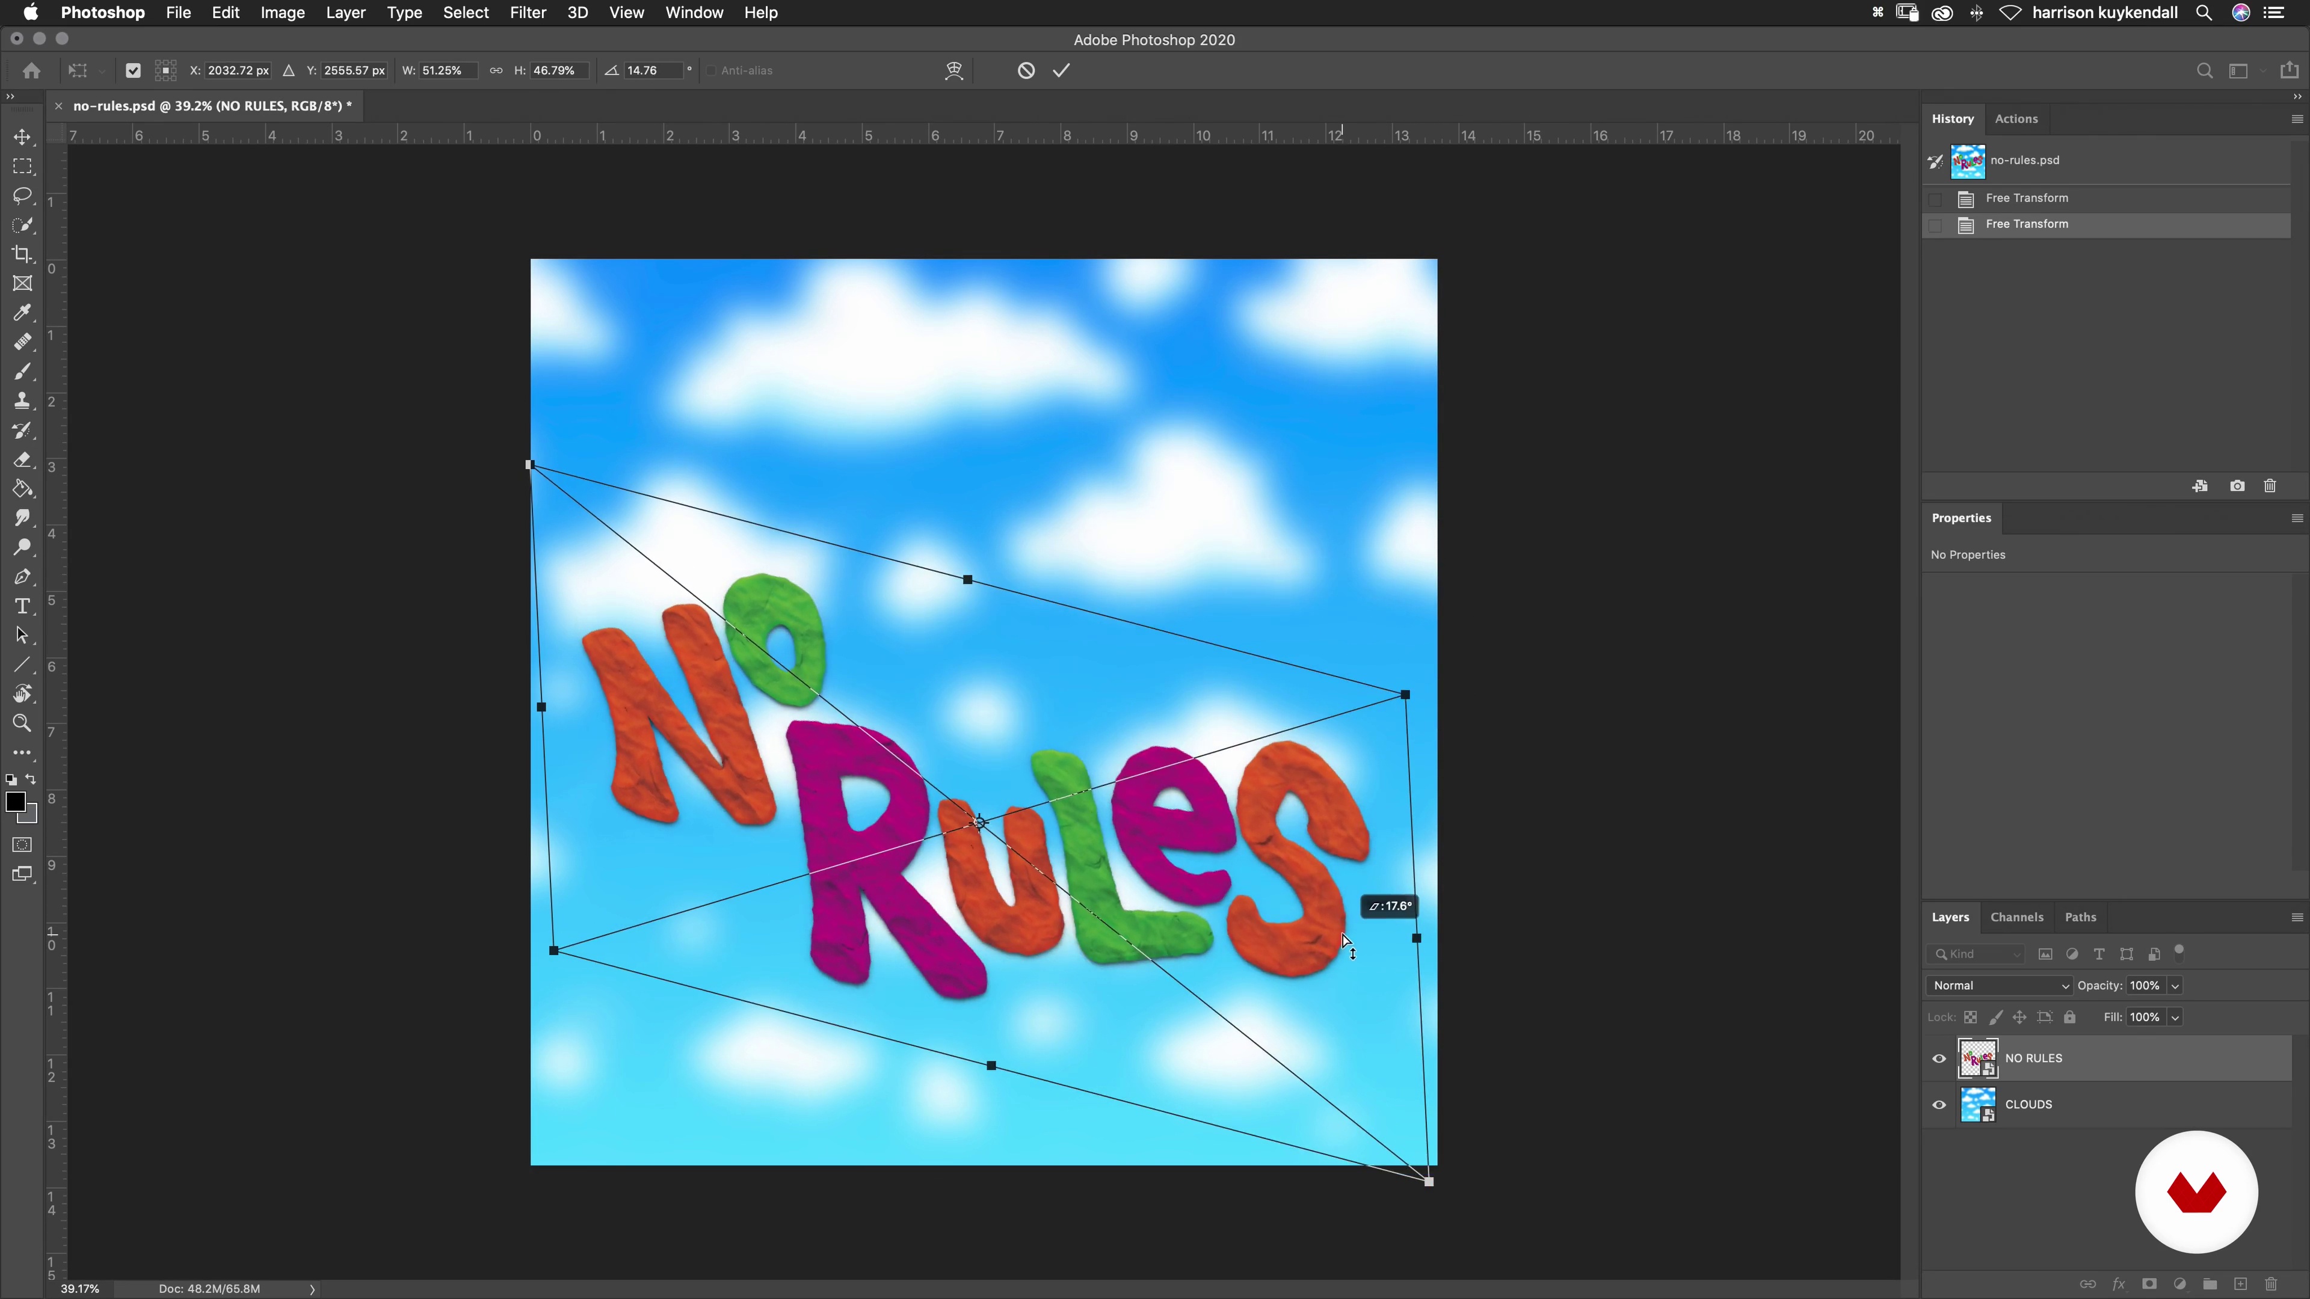The width and height of the screenshot is (2310, 1299).
Task: Toggle the reference point checkbox
Action: [x=134, y=71]
